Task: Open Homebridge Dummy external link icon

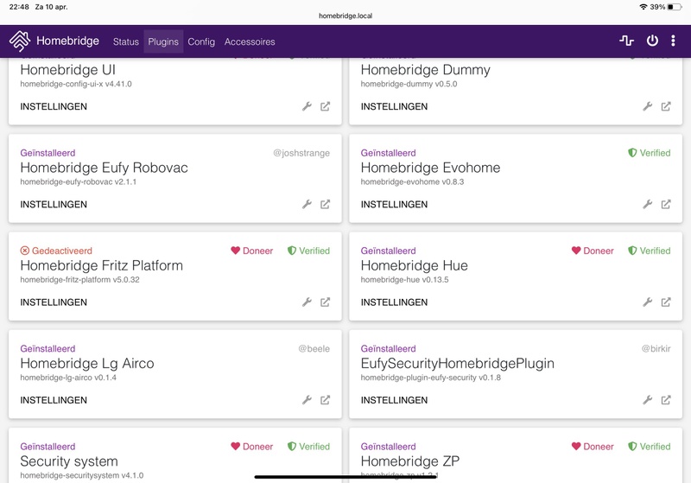Action: coord(666,106)
